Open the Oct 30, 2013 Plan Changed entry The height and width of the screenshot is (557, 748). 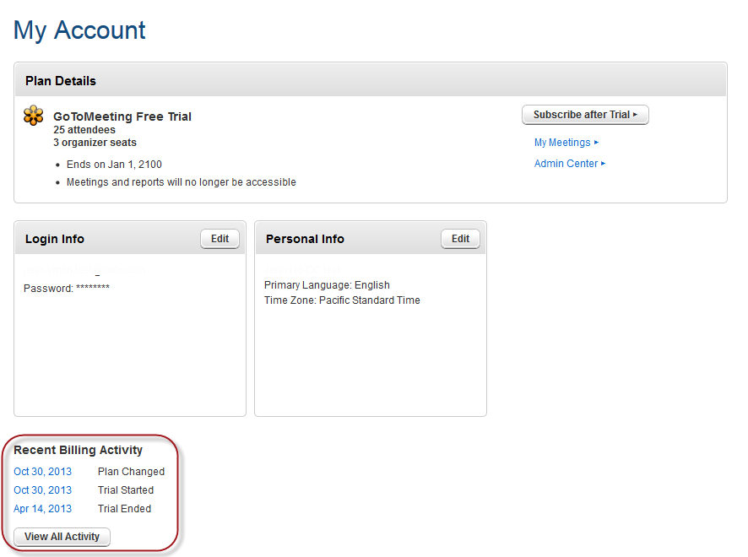[x=42, y=472]
